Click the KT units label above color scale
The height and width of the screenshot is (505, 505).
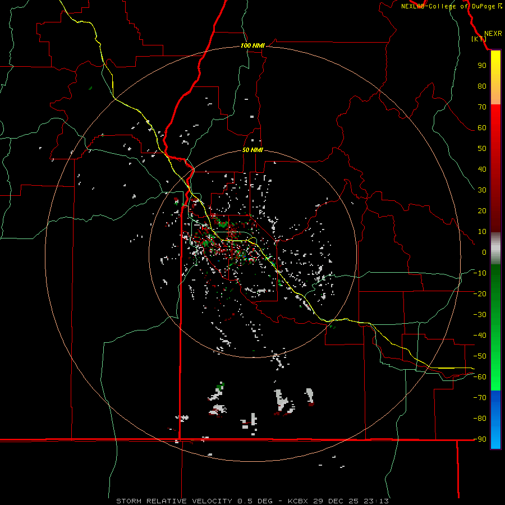tap(479, 39)
